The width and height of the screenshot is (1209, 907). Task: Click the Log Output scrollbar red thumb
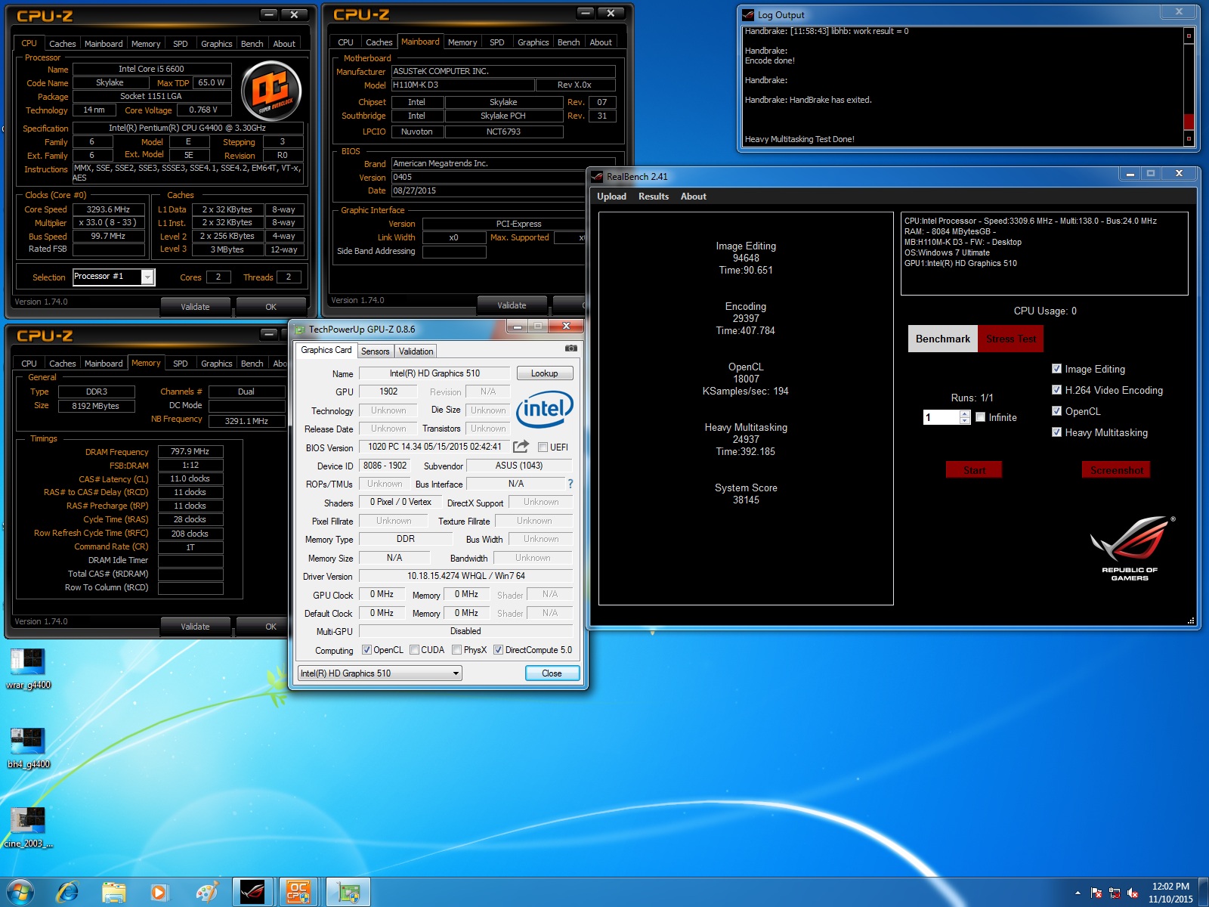pyautogui.click(x=1189, y=122)
